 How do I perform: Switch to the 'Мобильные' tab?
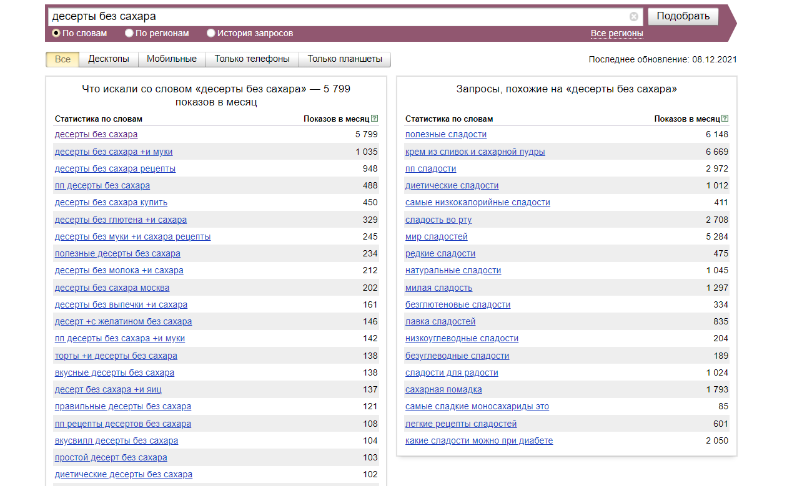point(172,59)
